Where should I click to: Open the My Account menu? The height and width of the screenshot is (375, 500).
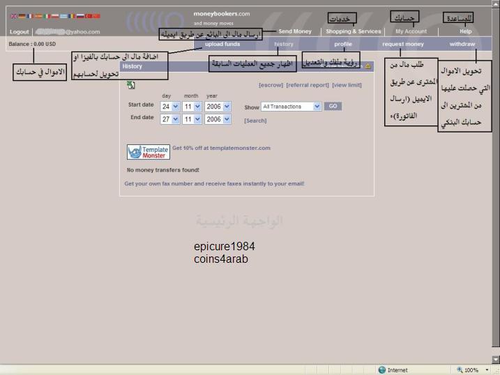[411, 31]
